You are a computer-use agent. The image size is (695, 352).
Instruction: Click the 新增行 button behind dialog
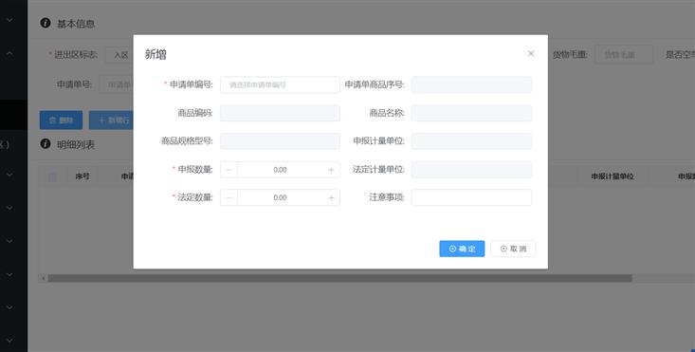[x=111, y=120]
